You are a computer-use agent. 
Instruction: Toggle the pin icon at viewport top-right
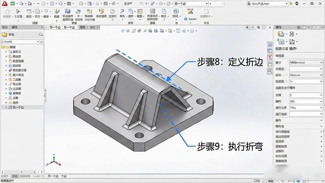(247, 27)
